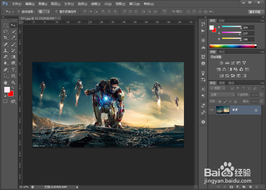266x190 pixels.
Task: Select the Gradient tool
Action: click(13, 57)
